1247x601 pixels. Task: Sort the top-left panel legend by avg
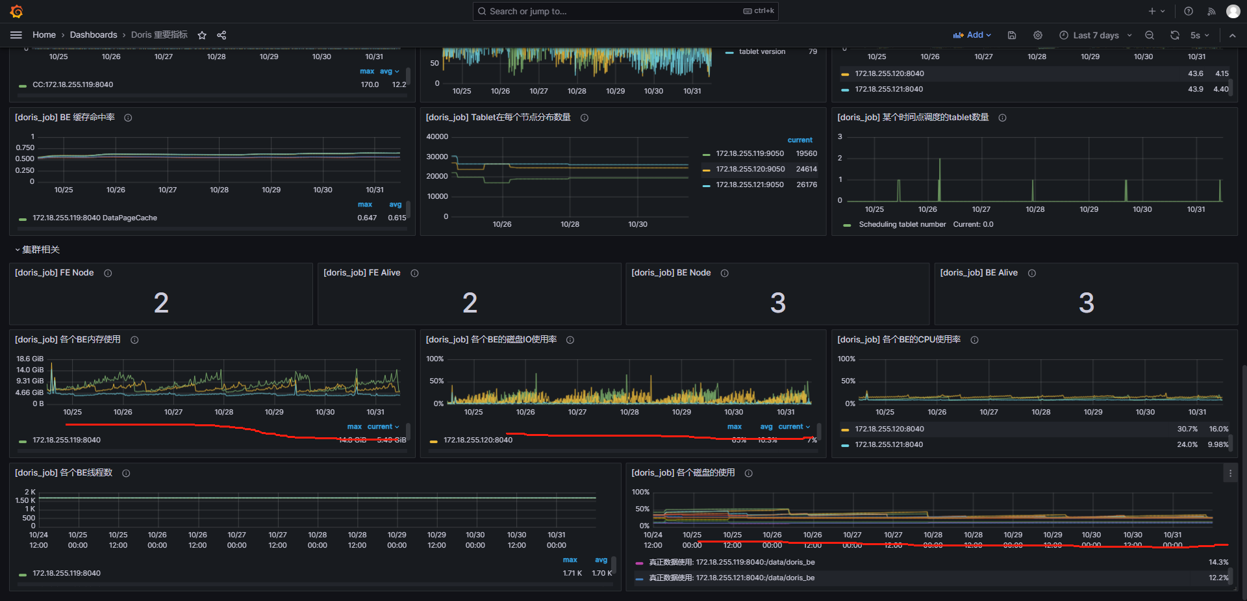point(389,71)
